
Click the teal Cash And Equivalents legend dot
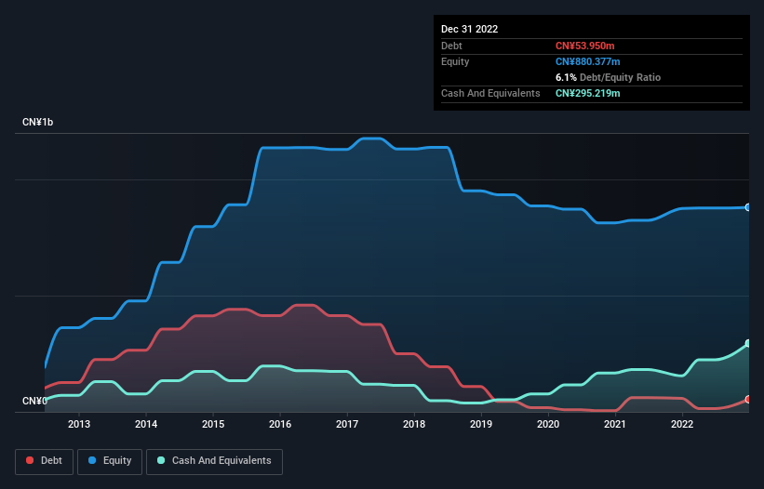coord(161,460)
